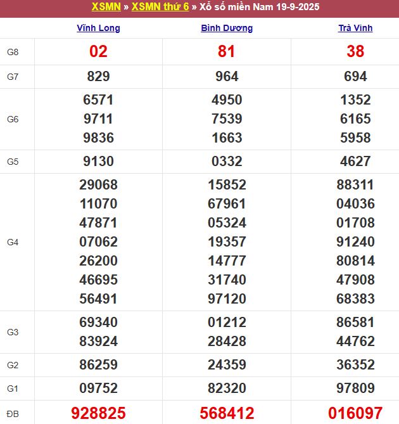Click the G1 number 09752

coord(98,389)
